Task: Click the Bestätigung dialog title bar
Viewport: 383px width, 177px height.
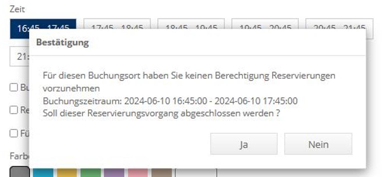Action: [x=197, y=42]
